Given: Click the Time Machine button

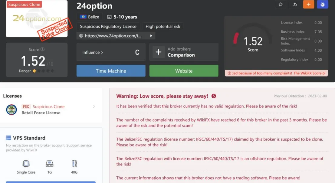Looking at the screenshot, I should tap(111, 71).
